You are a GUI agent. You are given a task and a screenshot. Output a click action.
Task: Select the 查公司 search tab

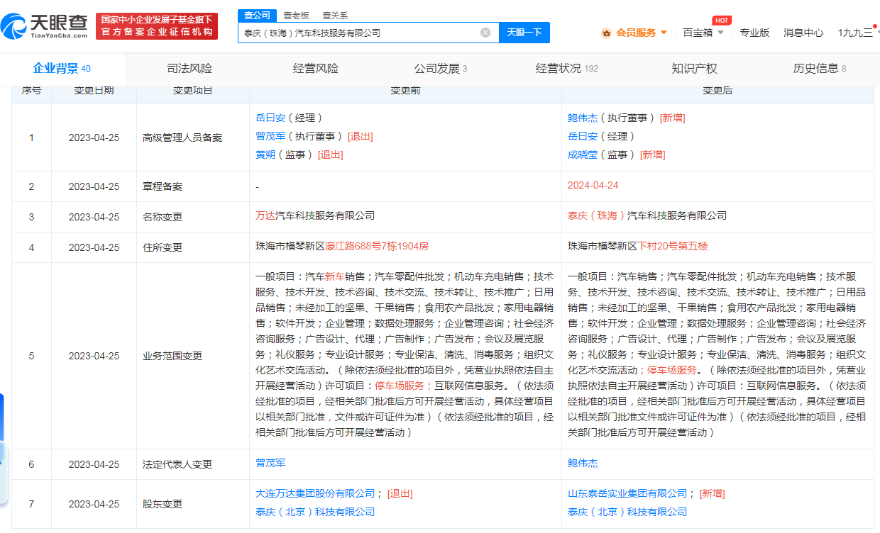(257, 15)
